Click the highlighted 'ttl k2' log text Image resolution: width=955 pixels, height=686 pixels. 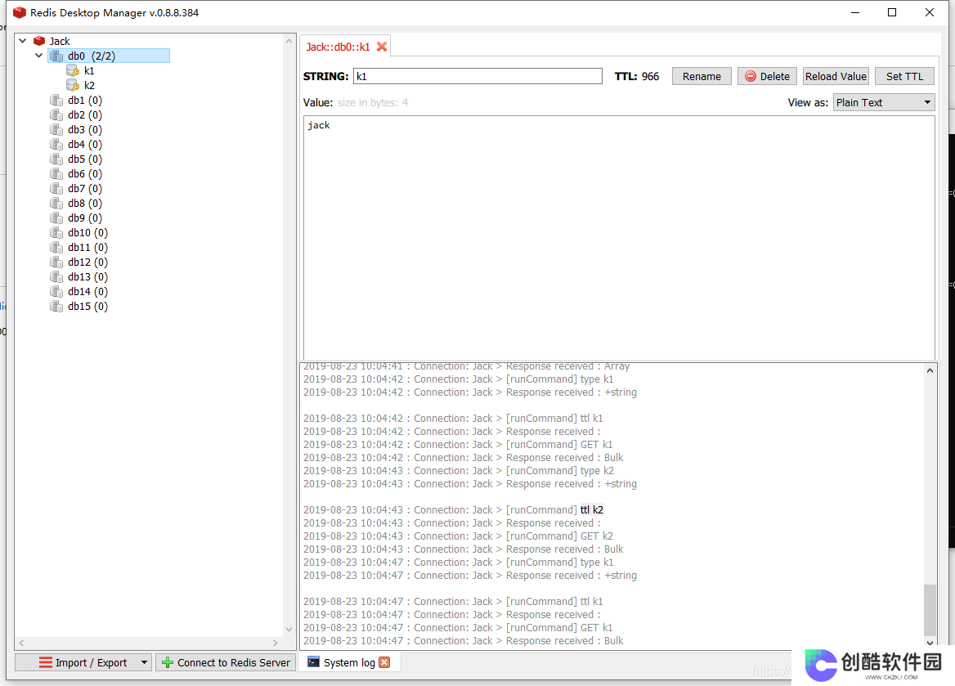[x=591, y=510]
